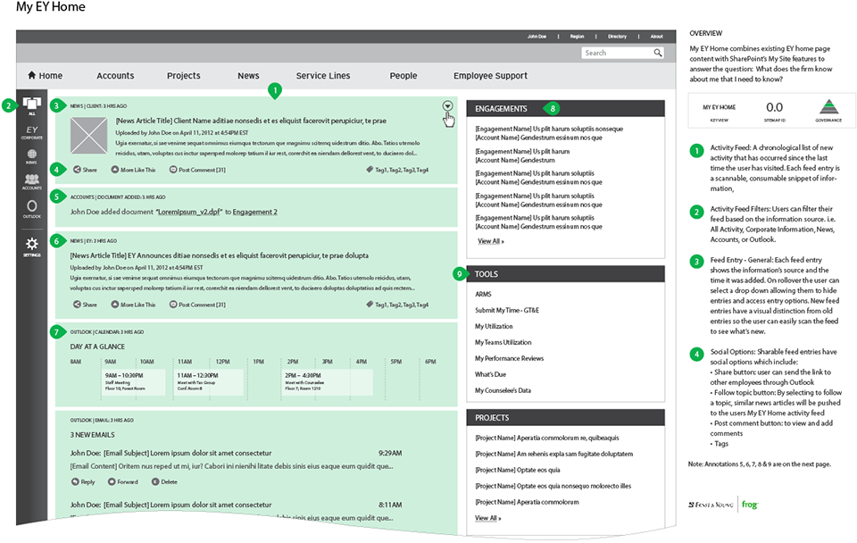
Task: Open the Service Lines menu
Action: click(x=323, y=75)
